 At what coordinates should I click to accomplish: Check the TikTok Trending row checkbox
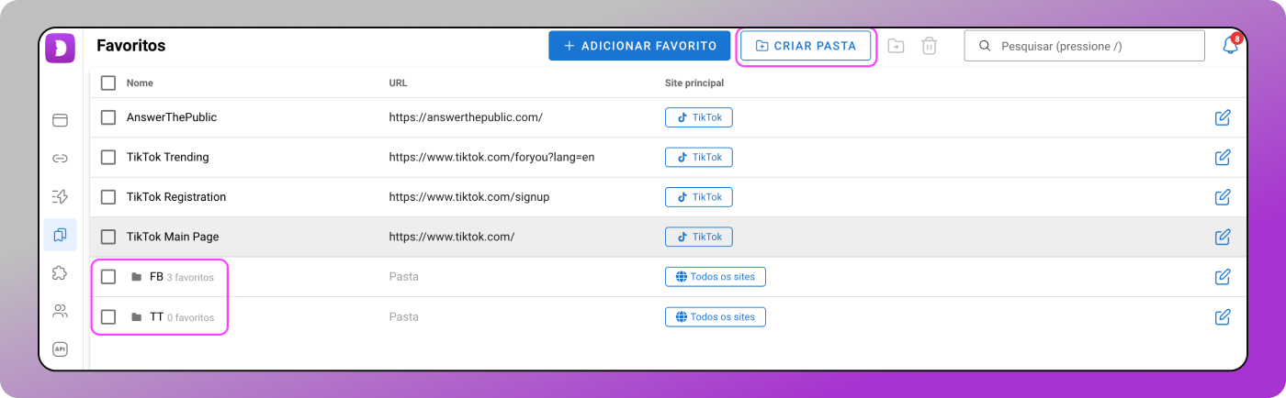[x=108, y=157]
